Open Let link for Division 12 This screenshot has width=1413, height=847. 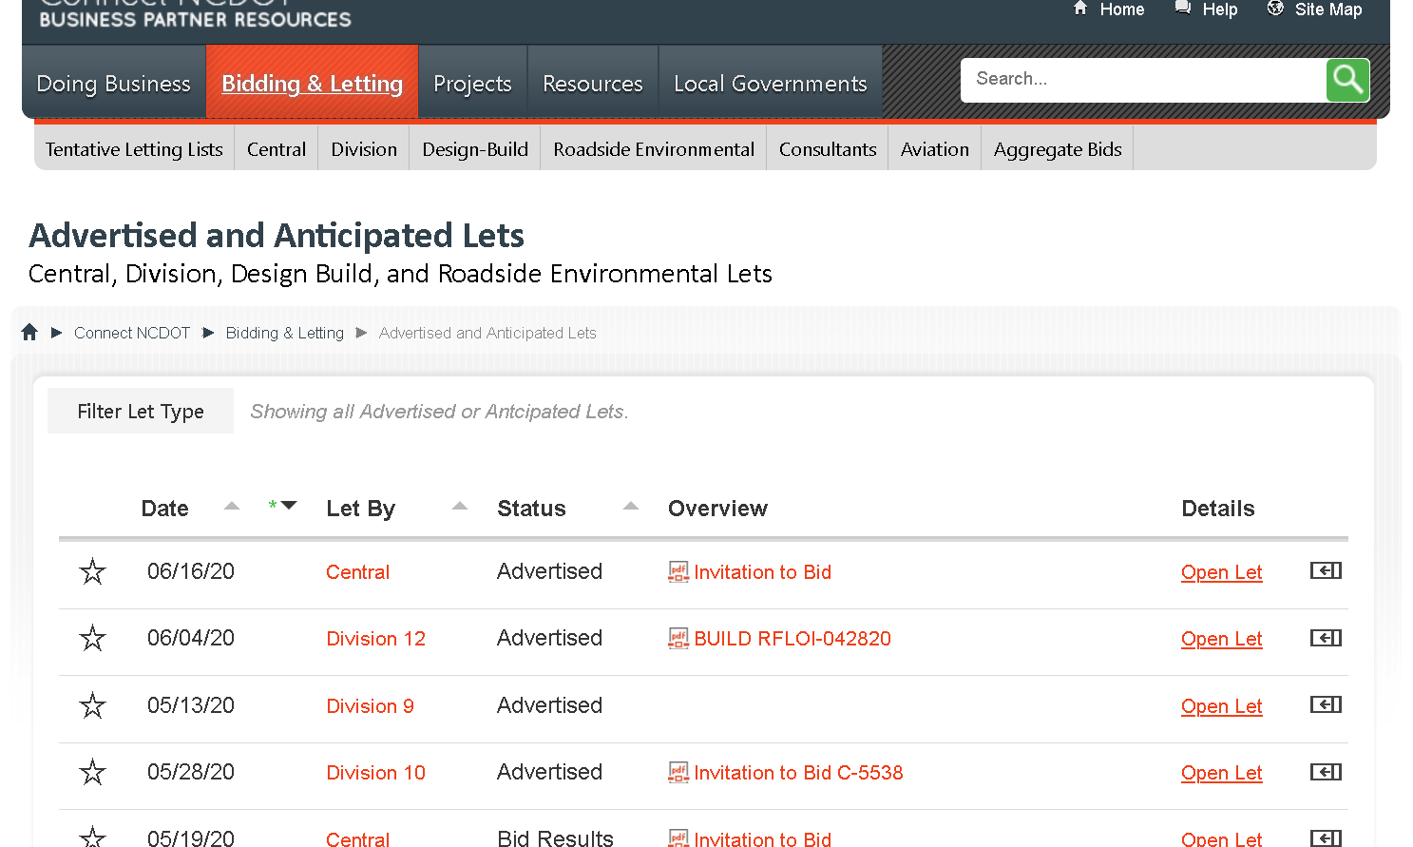pyautogui.click(x=1221, y=639)
